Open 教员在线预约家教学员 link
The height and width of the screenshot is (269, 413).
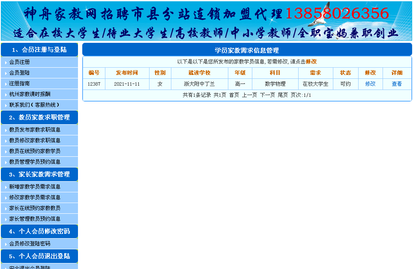pos(35,151)
